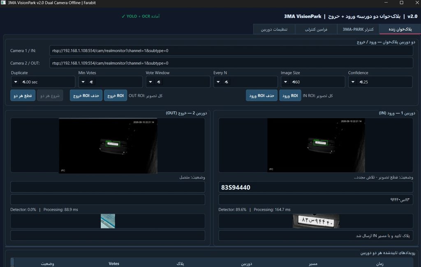Viewport: 421px width, 267px height.
Task: Edit the Camera 1 / IN RTSP address field
Action: [231, 50]
